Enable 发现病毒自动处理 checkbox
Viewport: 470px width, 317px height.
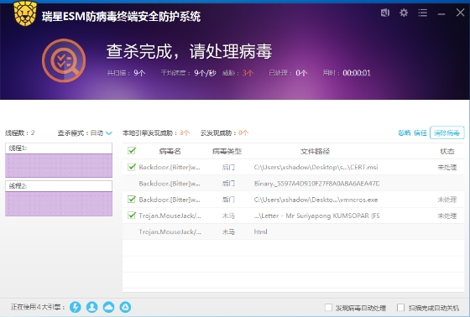click(x=328, y=308)
